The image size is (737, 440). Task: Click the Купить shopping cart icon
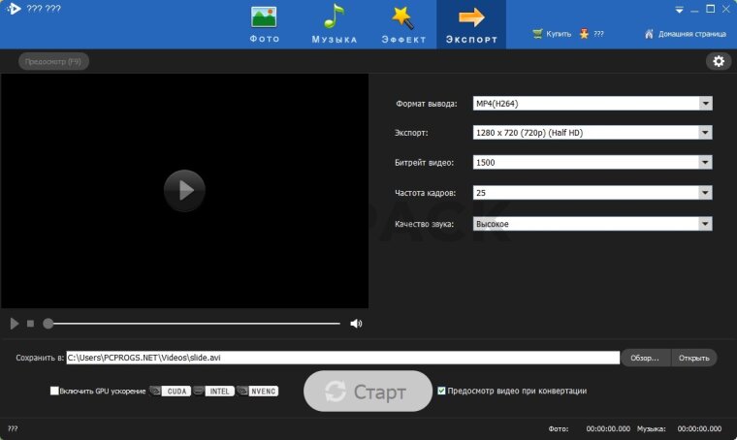537,34
